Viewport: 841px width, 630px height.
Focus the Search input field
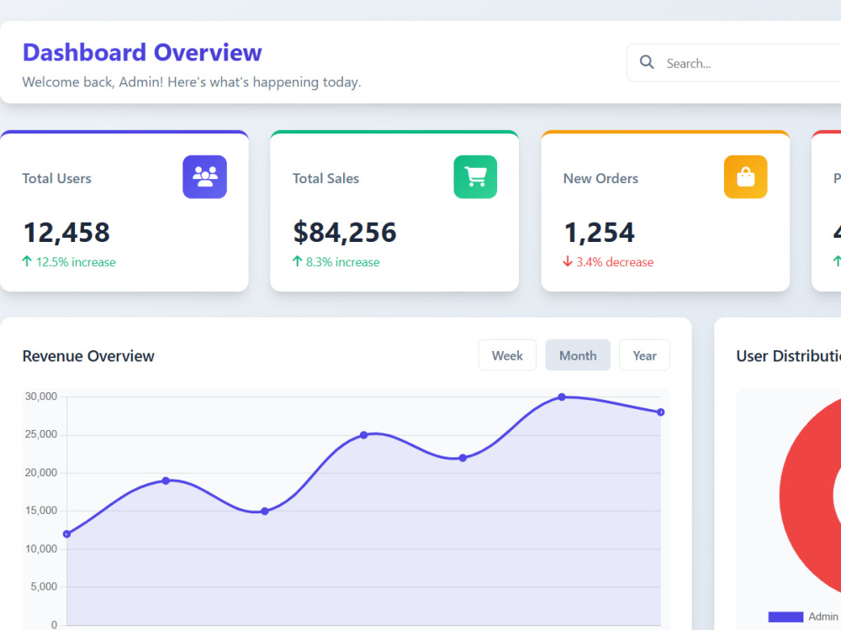[734, 63]
